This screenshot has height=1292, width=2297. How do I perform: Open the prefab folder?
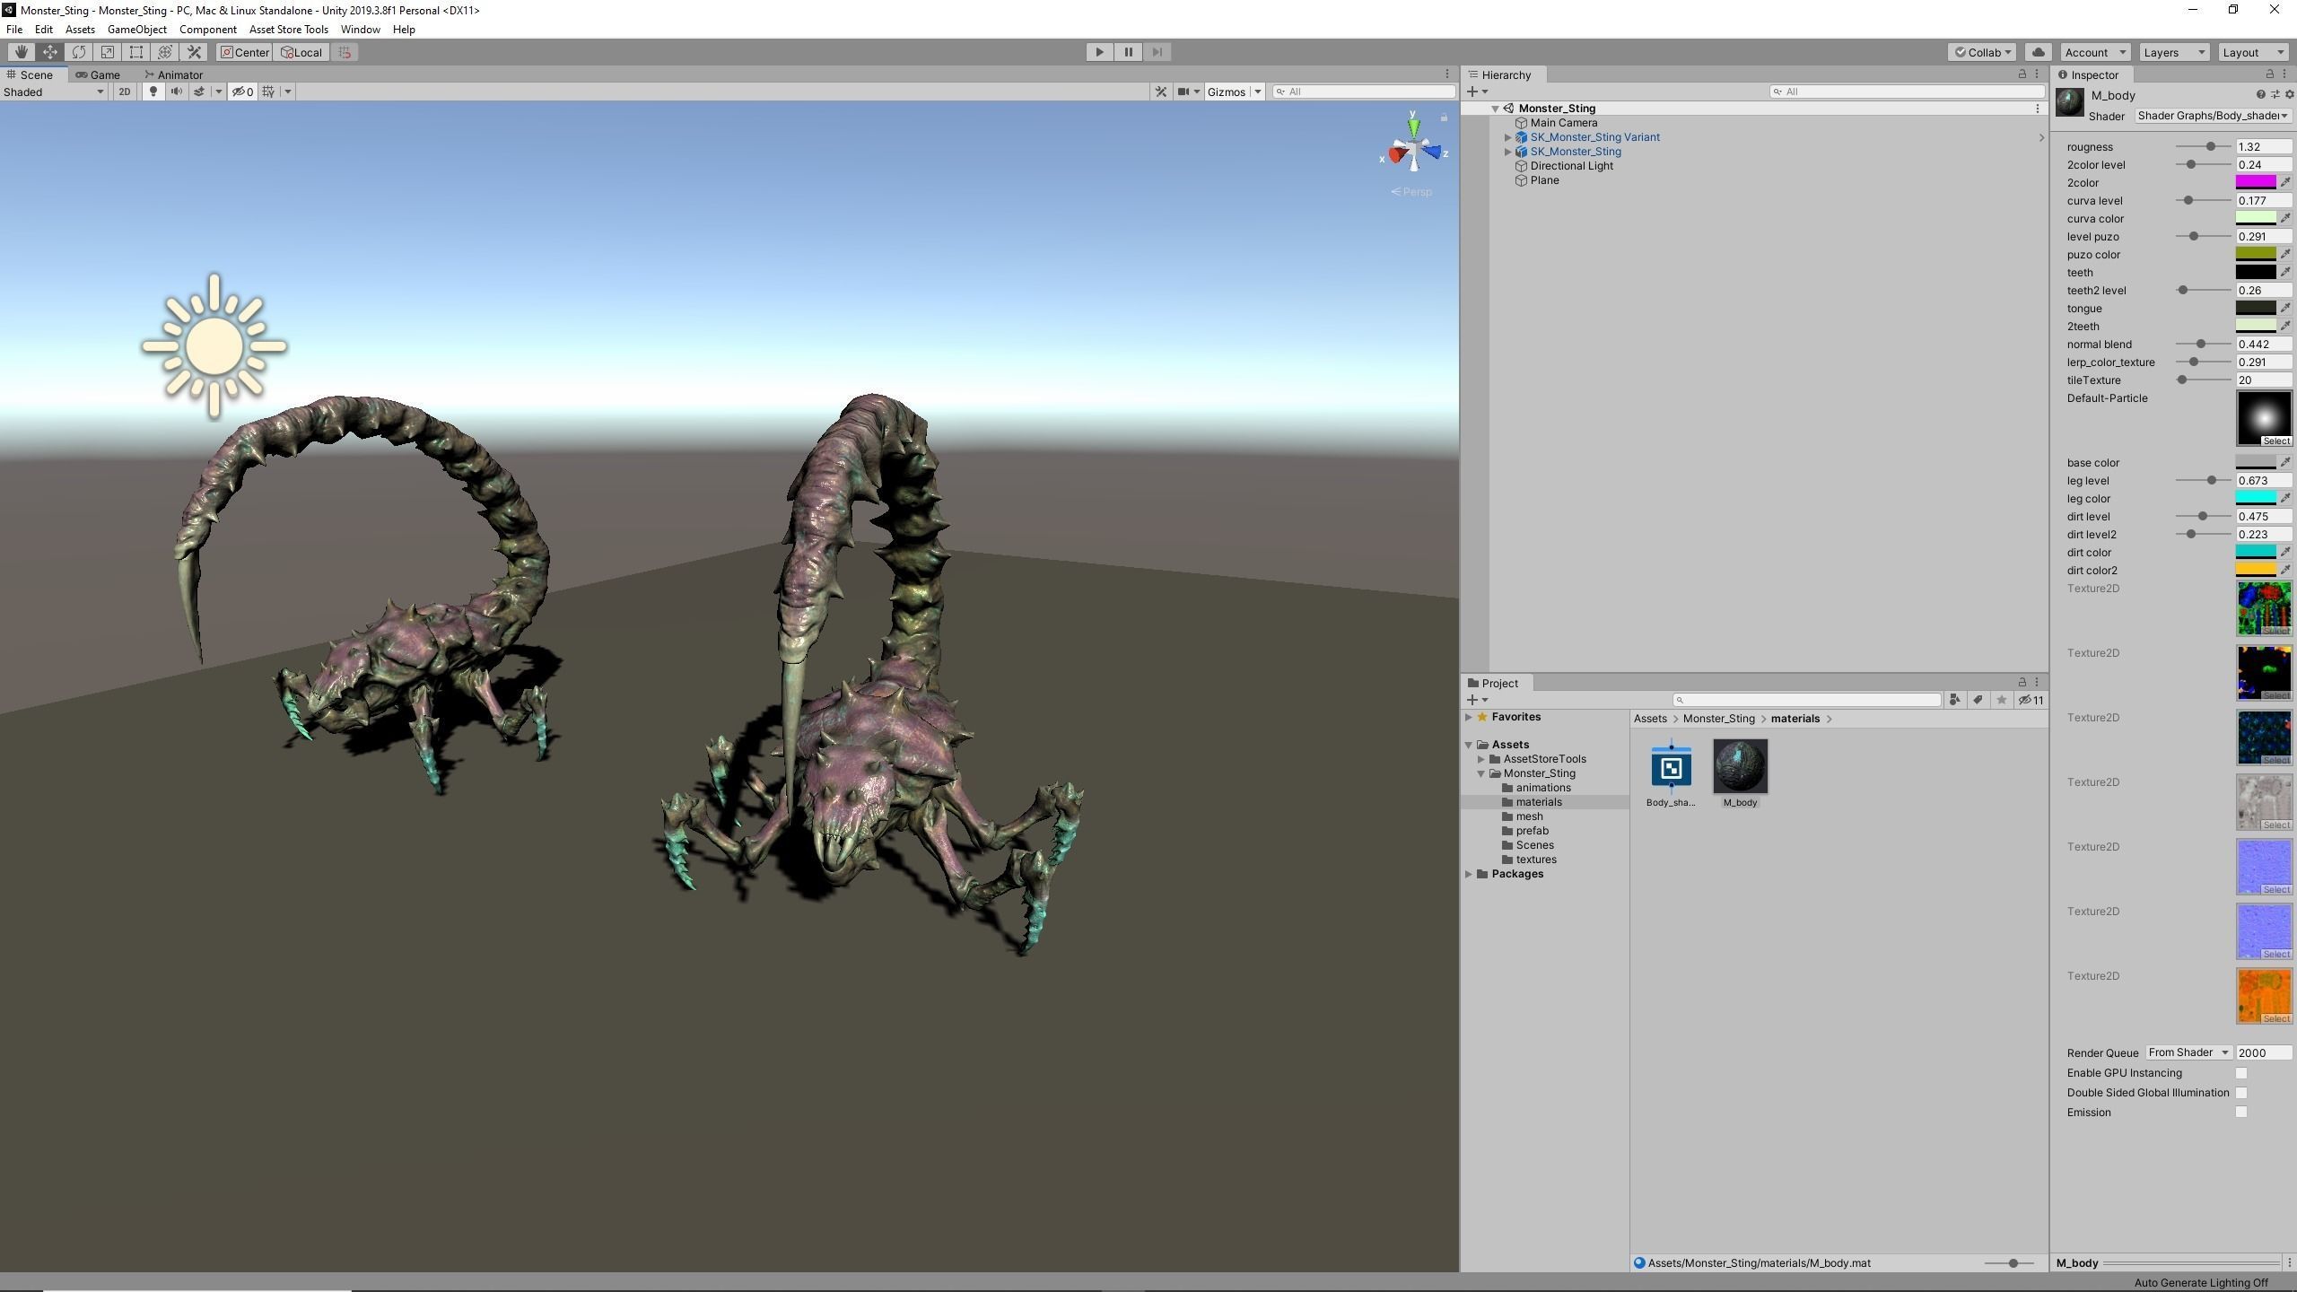1532,831
